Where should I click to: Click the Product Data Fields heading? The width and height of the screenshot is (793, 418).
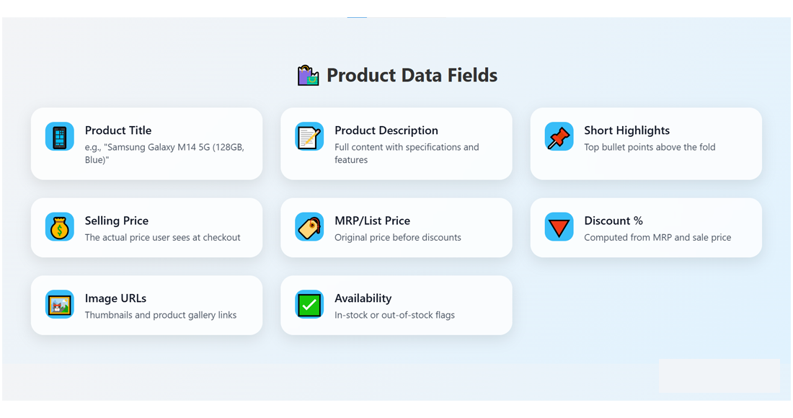412,76
